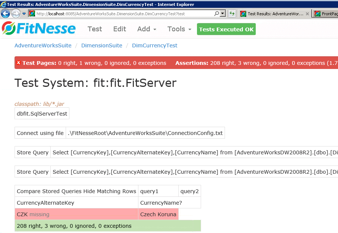This screenshot has height=233, width=338.
Task: Click the Internet Explorer title bar icon
Action: (x=3, y=4)
